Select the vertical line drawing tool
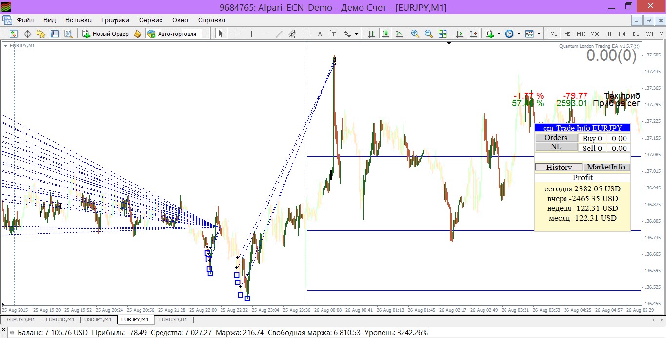666x338 pixels. [x=251, y=34]
